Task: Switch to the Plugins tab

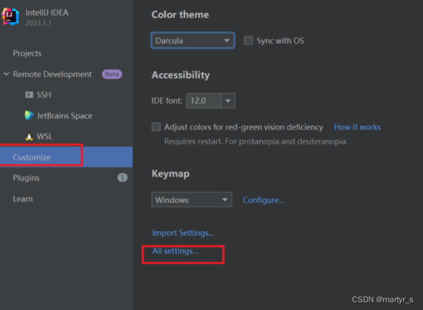Action: coord(26,178)
